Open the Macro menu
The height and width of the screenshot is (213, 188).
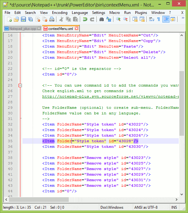(115, 13)
